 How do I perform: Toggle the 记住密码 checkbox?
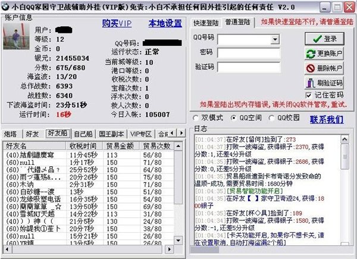[308, 95]
